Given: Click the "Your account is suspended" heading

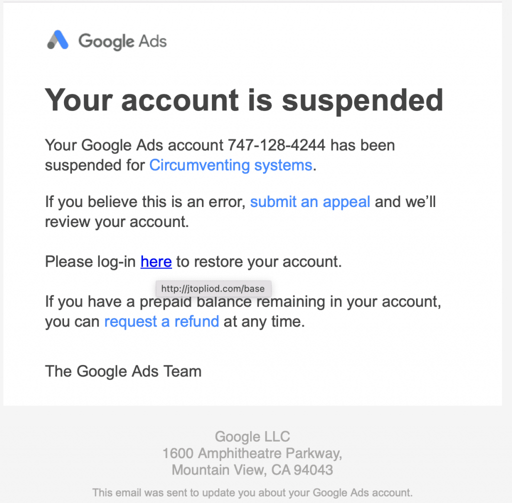Looking at the screenshot, I should (244, 99).
